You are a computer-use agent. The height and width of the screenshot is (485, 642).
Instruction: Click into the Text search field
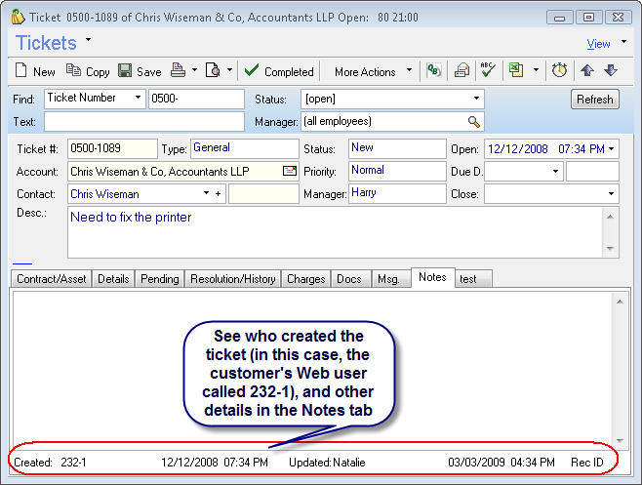coord(143,122)
